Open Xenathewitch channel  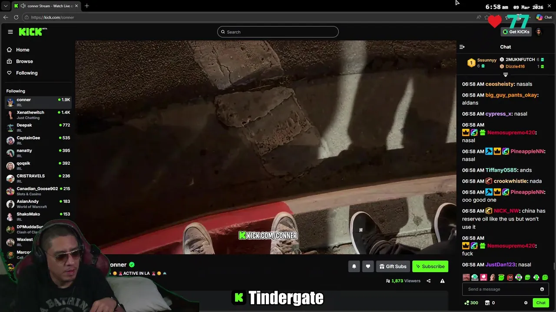[38, 115]
